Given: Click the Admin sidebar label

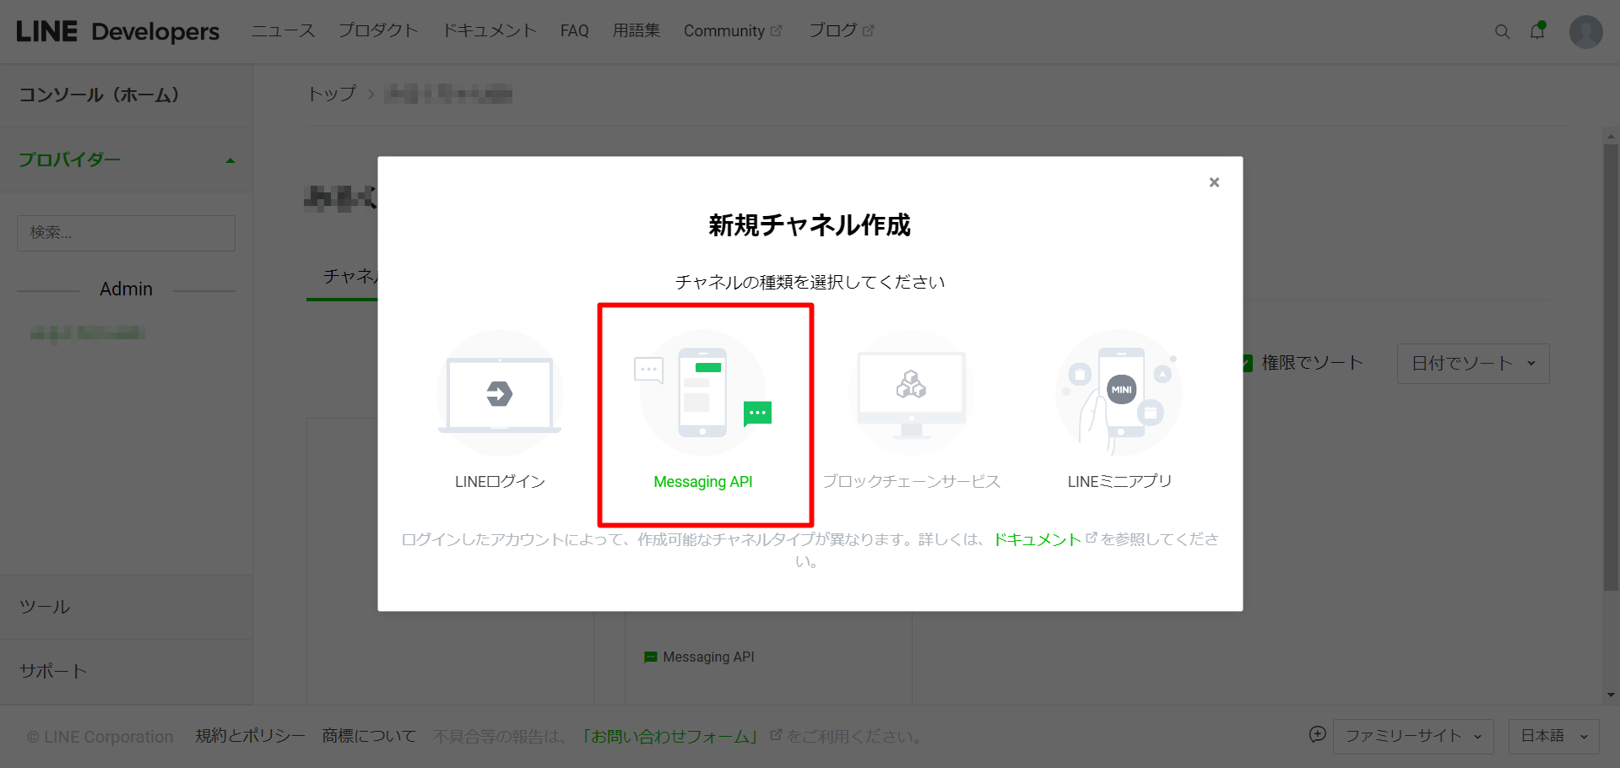Looking at the screenshot, I should tap(126, 289).
